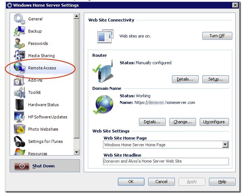
Task: Launch router Setup
Action: [x=216, y=79]
